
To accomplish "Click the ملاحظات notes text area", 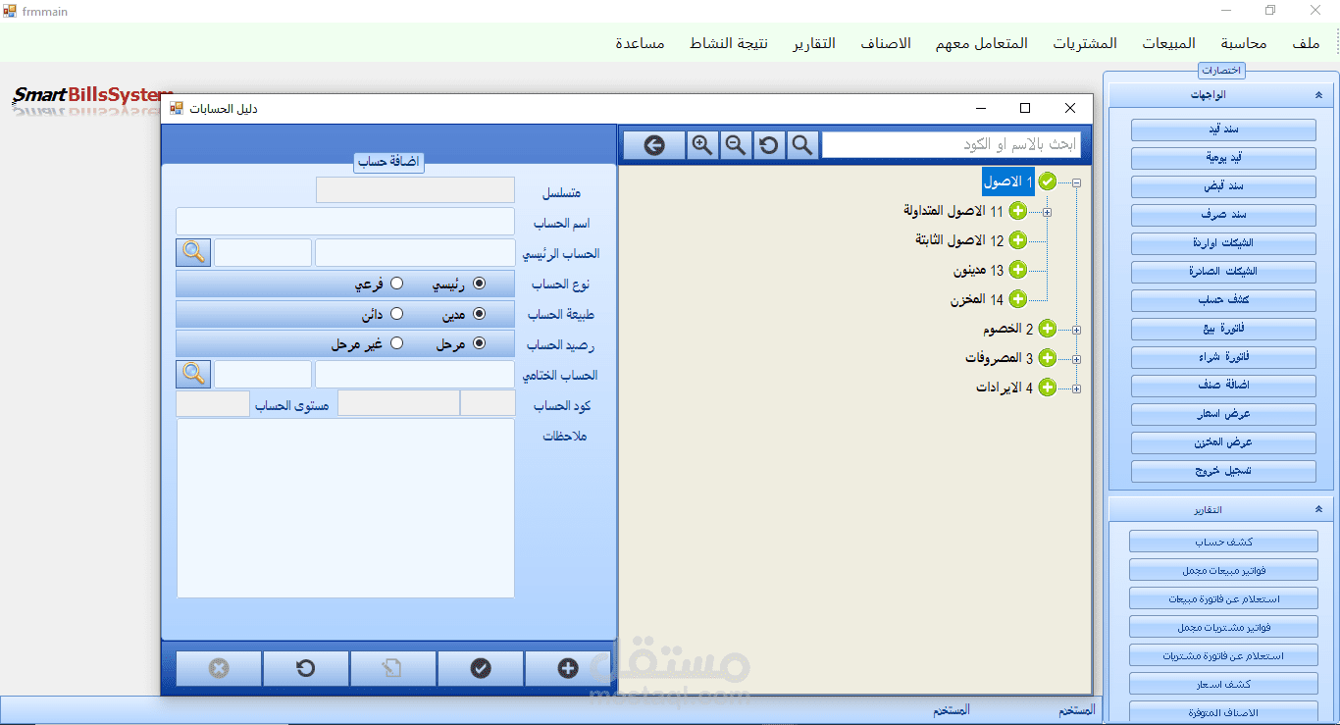I will tap(345, 508).
